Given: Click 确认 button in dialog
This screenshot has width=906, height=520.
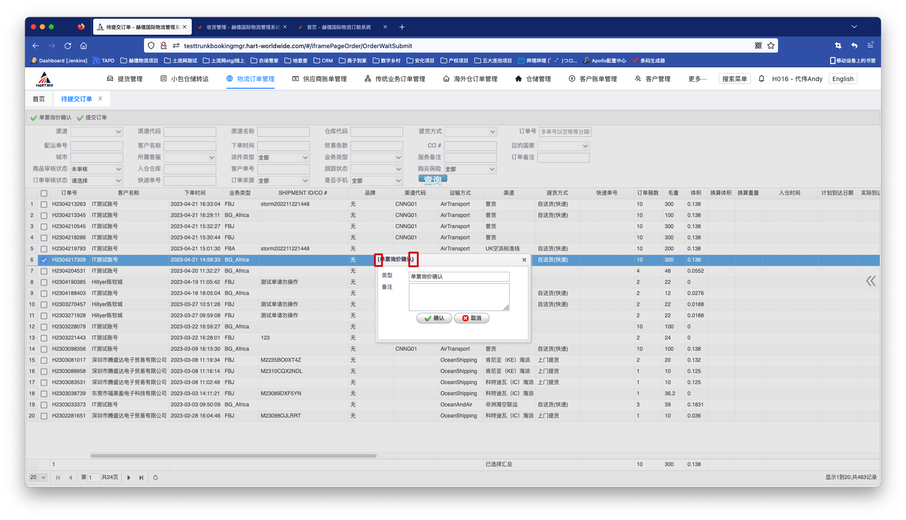Looking at the screenshot, I should pos(434,318).
